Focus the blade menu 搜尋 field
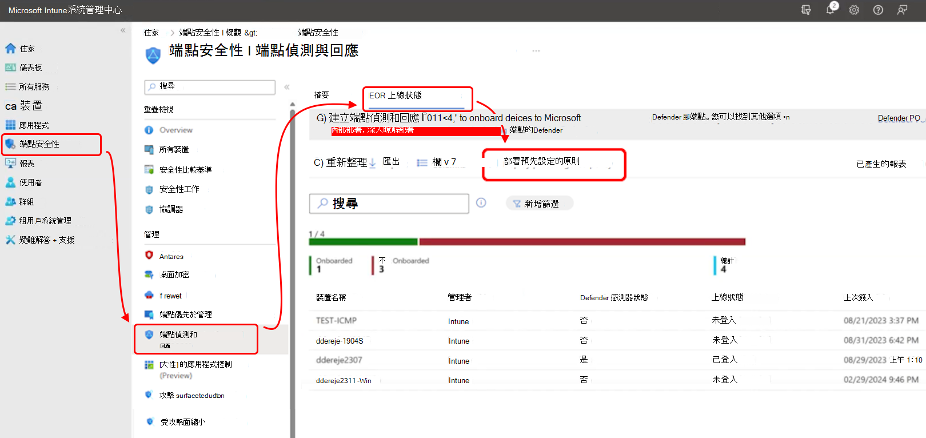 [210, 87]
